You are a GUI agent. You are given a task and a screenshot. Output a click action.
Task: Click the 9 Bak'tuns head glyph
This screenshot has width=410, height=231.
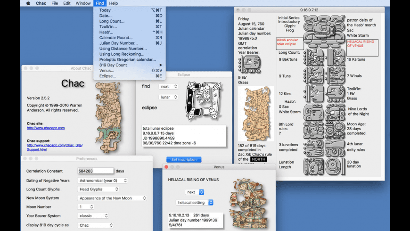pyautogui.click(x=313, y=59)
